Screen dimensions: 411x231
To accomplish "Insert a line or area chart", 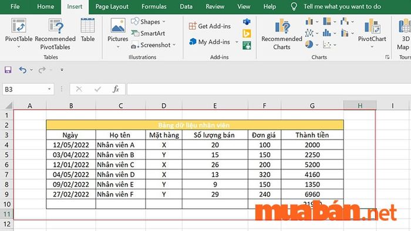I will [309, 33].
